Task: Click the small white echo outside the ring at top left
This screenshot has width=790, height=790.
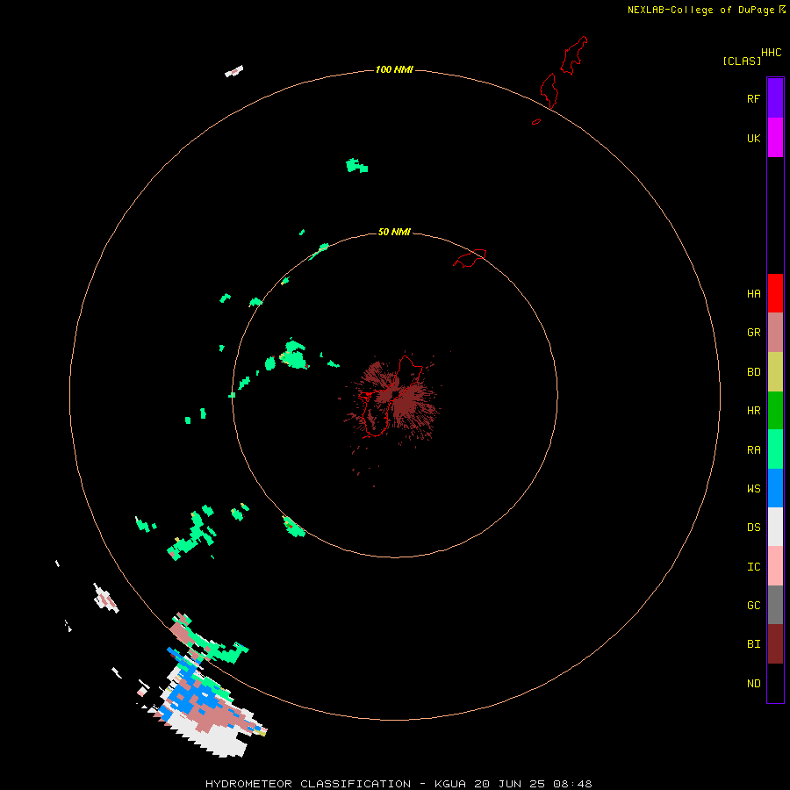Action: coord(233,72)
